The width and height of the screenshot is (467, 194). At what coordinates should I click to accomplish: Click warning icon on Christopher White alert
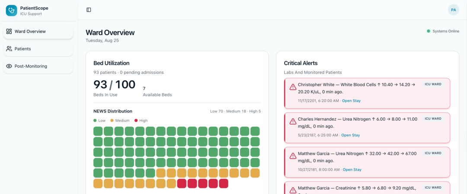click(x=293, y=87)
